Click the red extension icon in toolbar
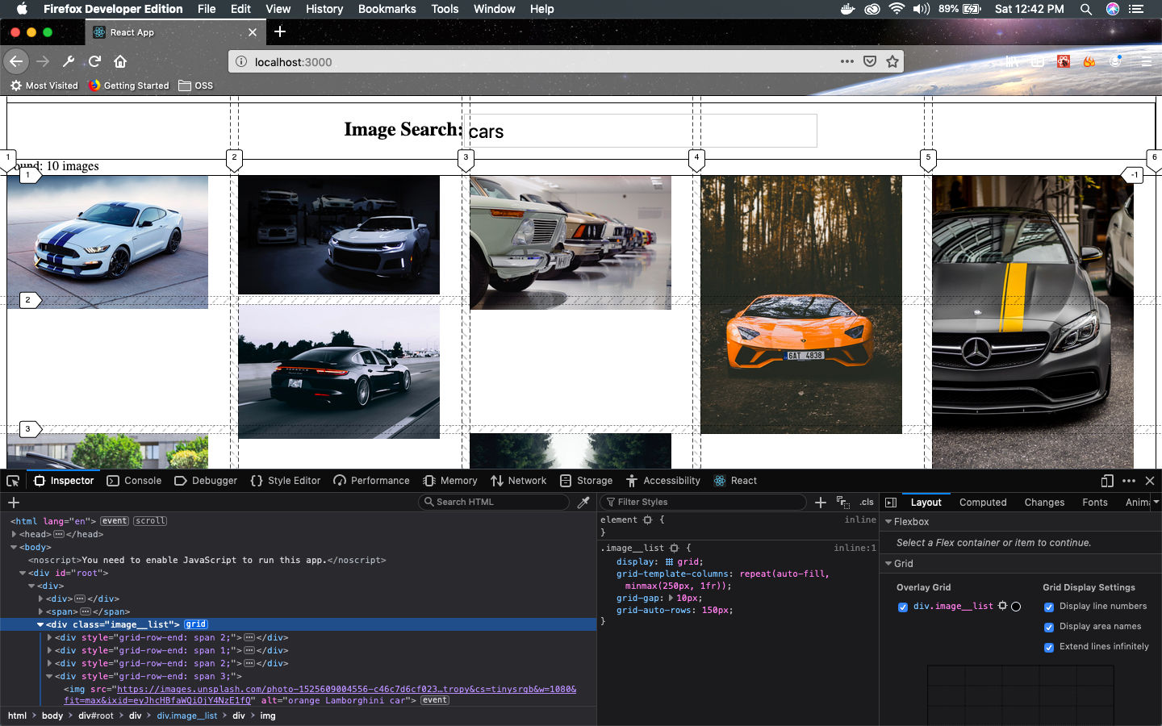Image resolution: width=1162 pixels, height=726 pixels. pyautogui.click(x=1064, y=61)
